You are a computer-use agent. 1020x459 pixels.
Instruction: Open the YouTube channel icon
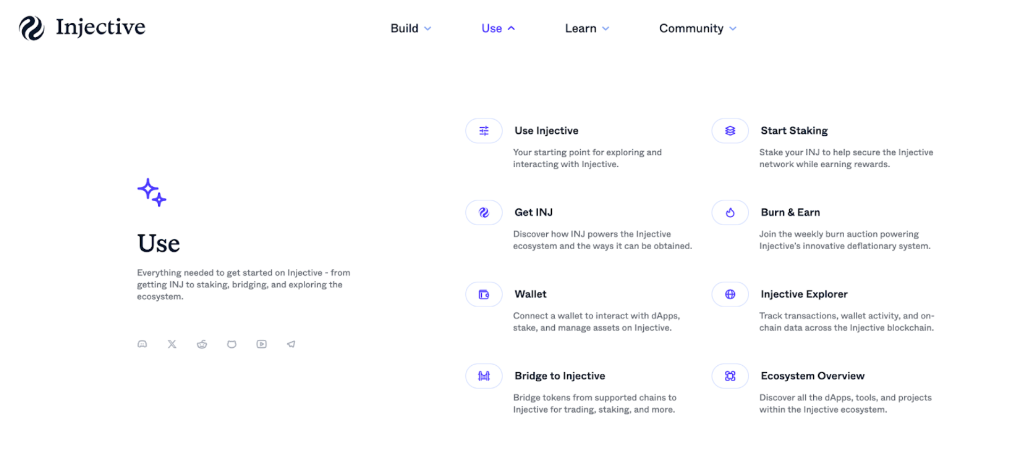(261, 344)
